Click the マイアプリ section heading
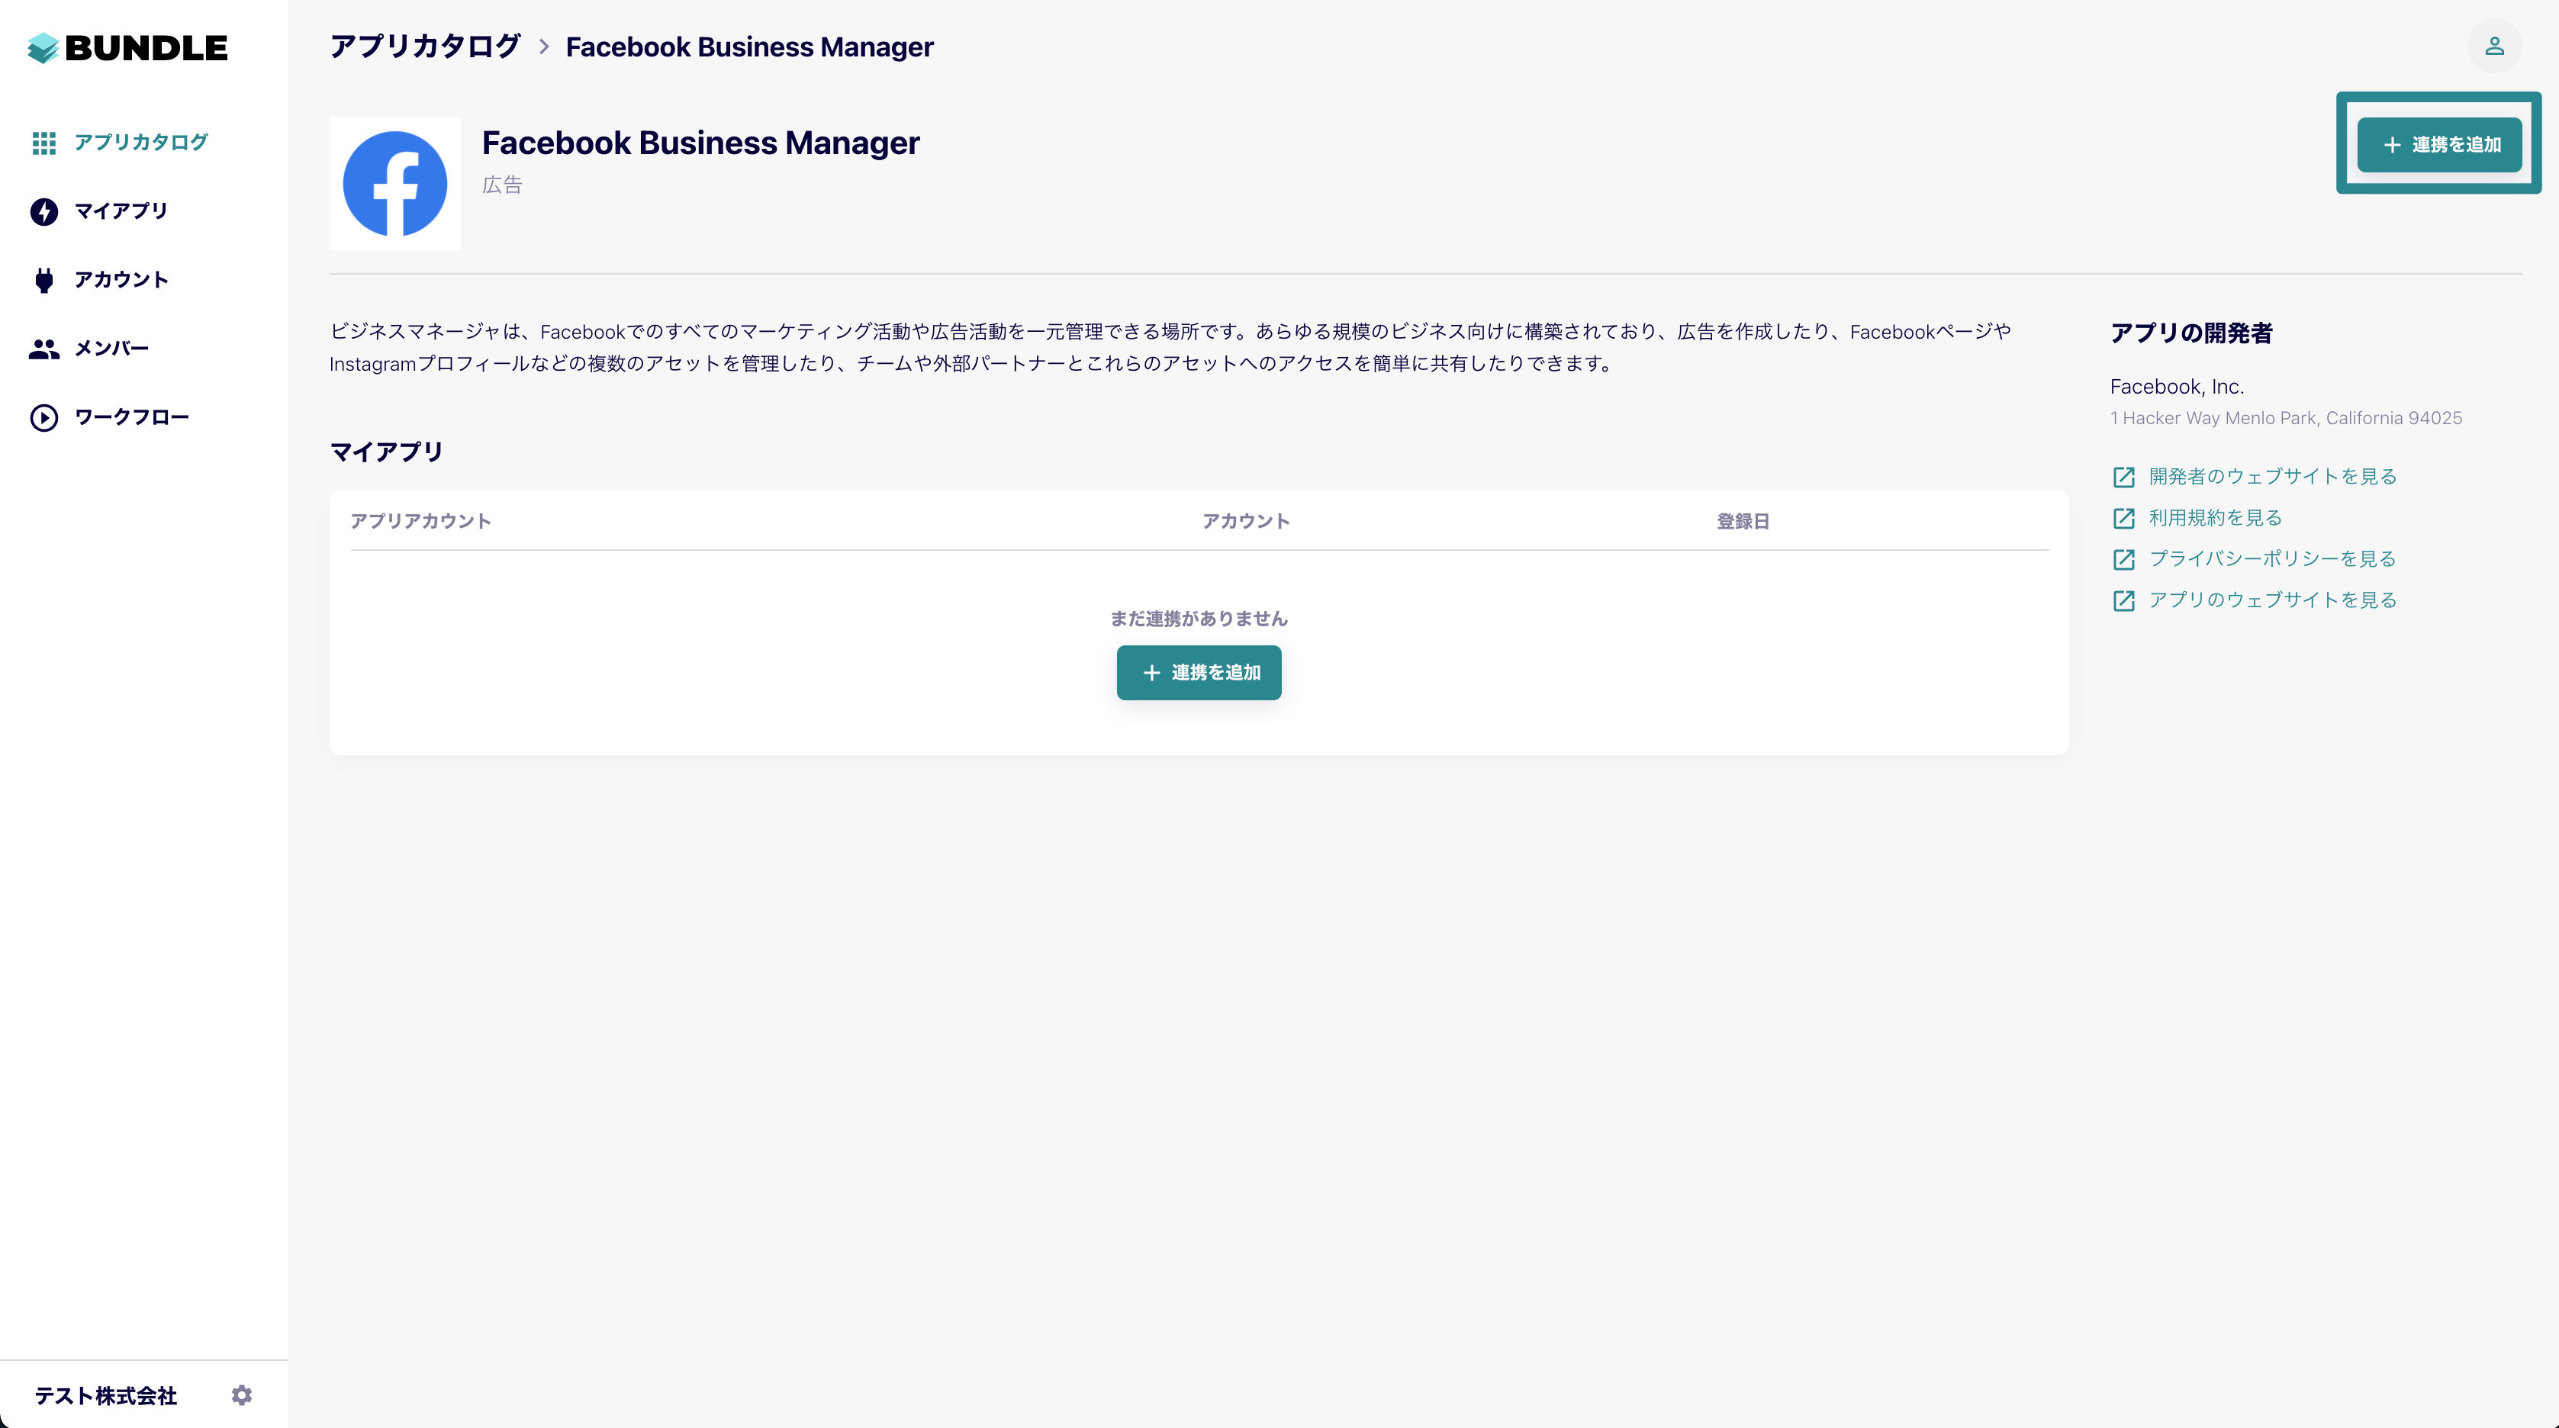Image resolution: width=2559 pixels, height=1428 pixels. pos(386,452)
